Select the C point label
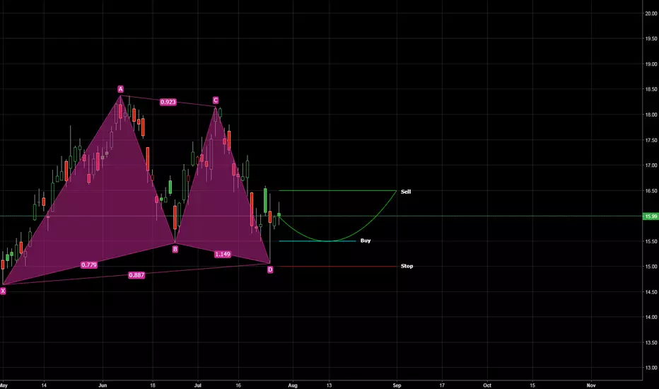The width and height of the screenshot is (659, 389). 216,100
